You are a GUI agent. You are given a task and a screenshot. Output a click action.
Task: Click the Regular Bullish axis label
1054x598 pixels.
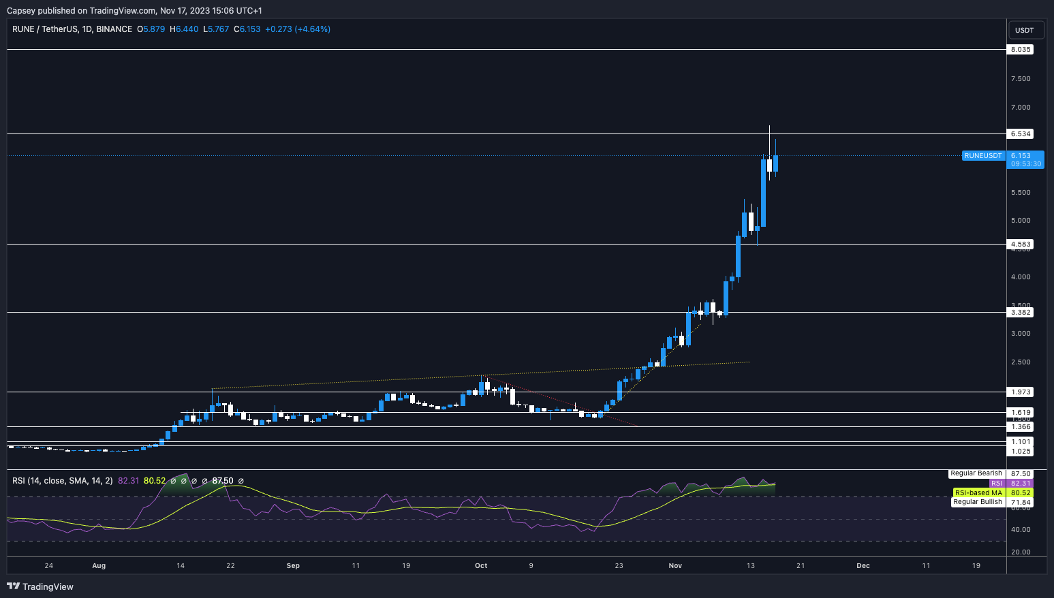click(x=978, y=502)
